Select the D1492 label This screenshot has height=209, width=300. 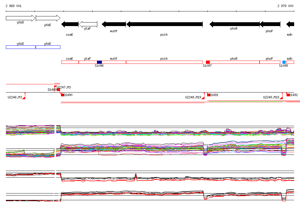point(294,95)
